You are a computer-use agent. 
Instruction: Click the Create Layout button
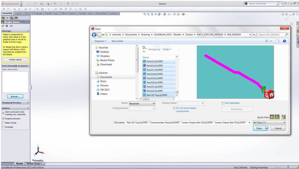tap(15, 59)
